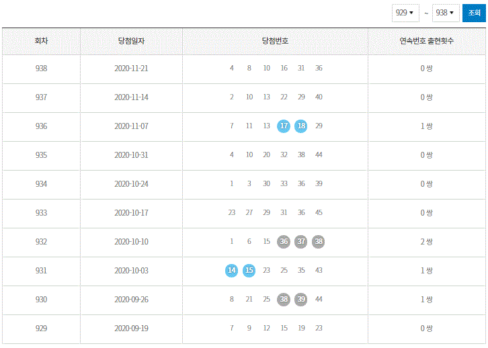
Task: Click the blue ball number 17
Action: point(284,126)
